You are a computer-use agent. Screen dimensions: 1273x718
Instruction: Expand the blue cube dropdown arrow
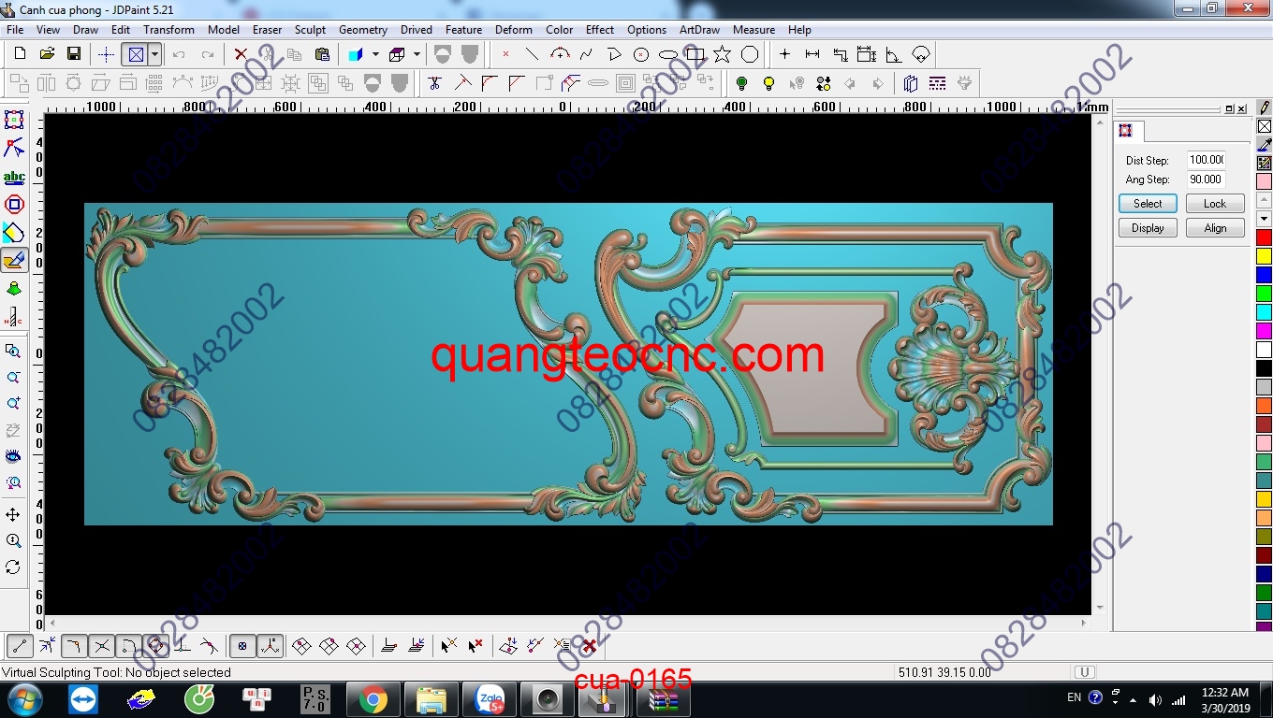tap(374, 53)
